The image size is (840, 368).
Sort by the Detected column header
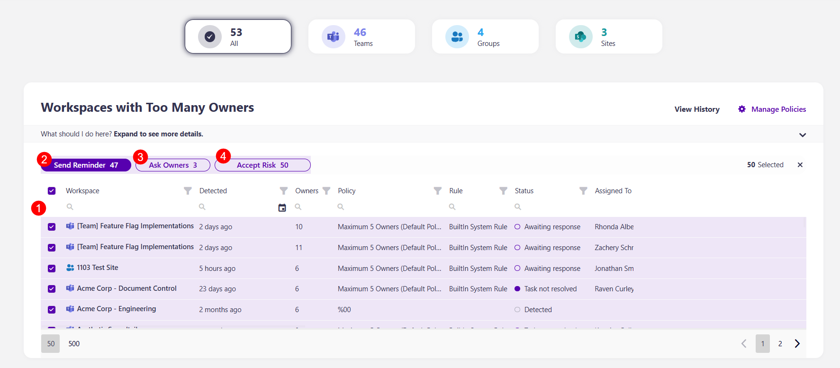[213, 191]
